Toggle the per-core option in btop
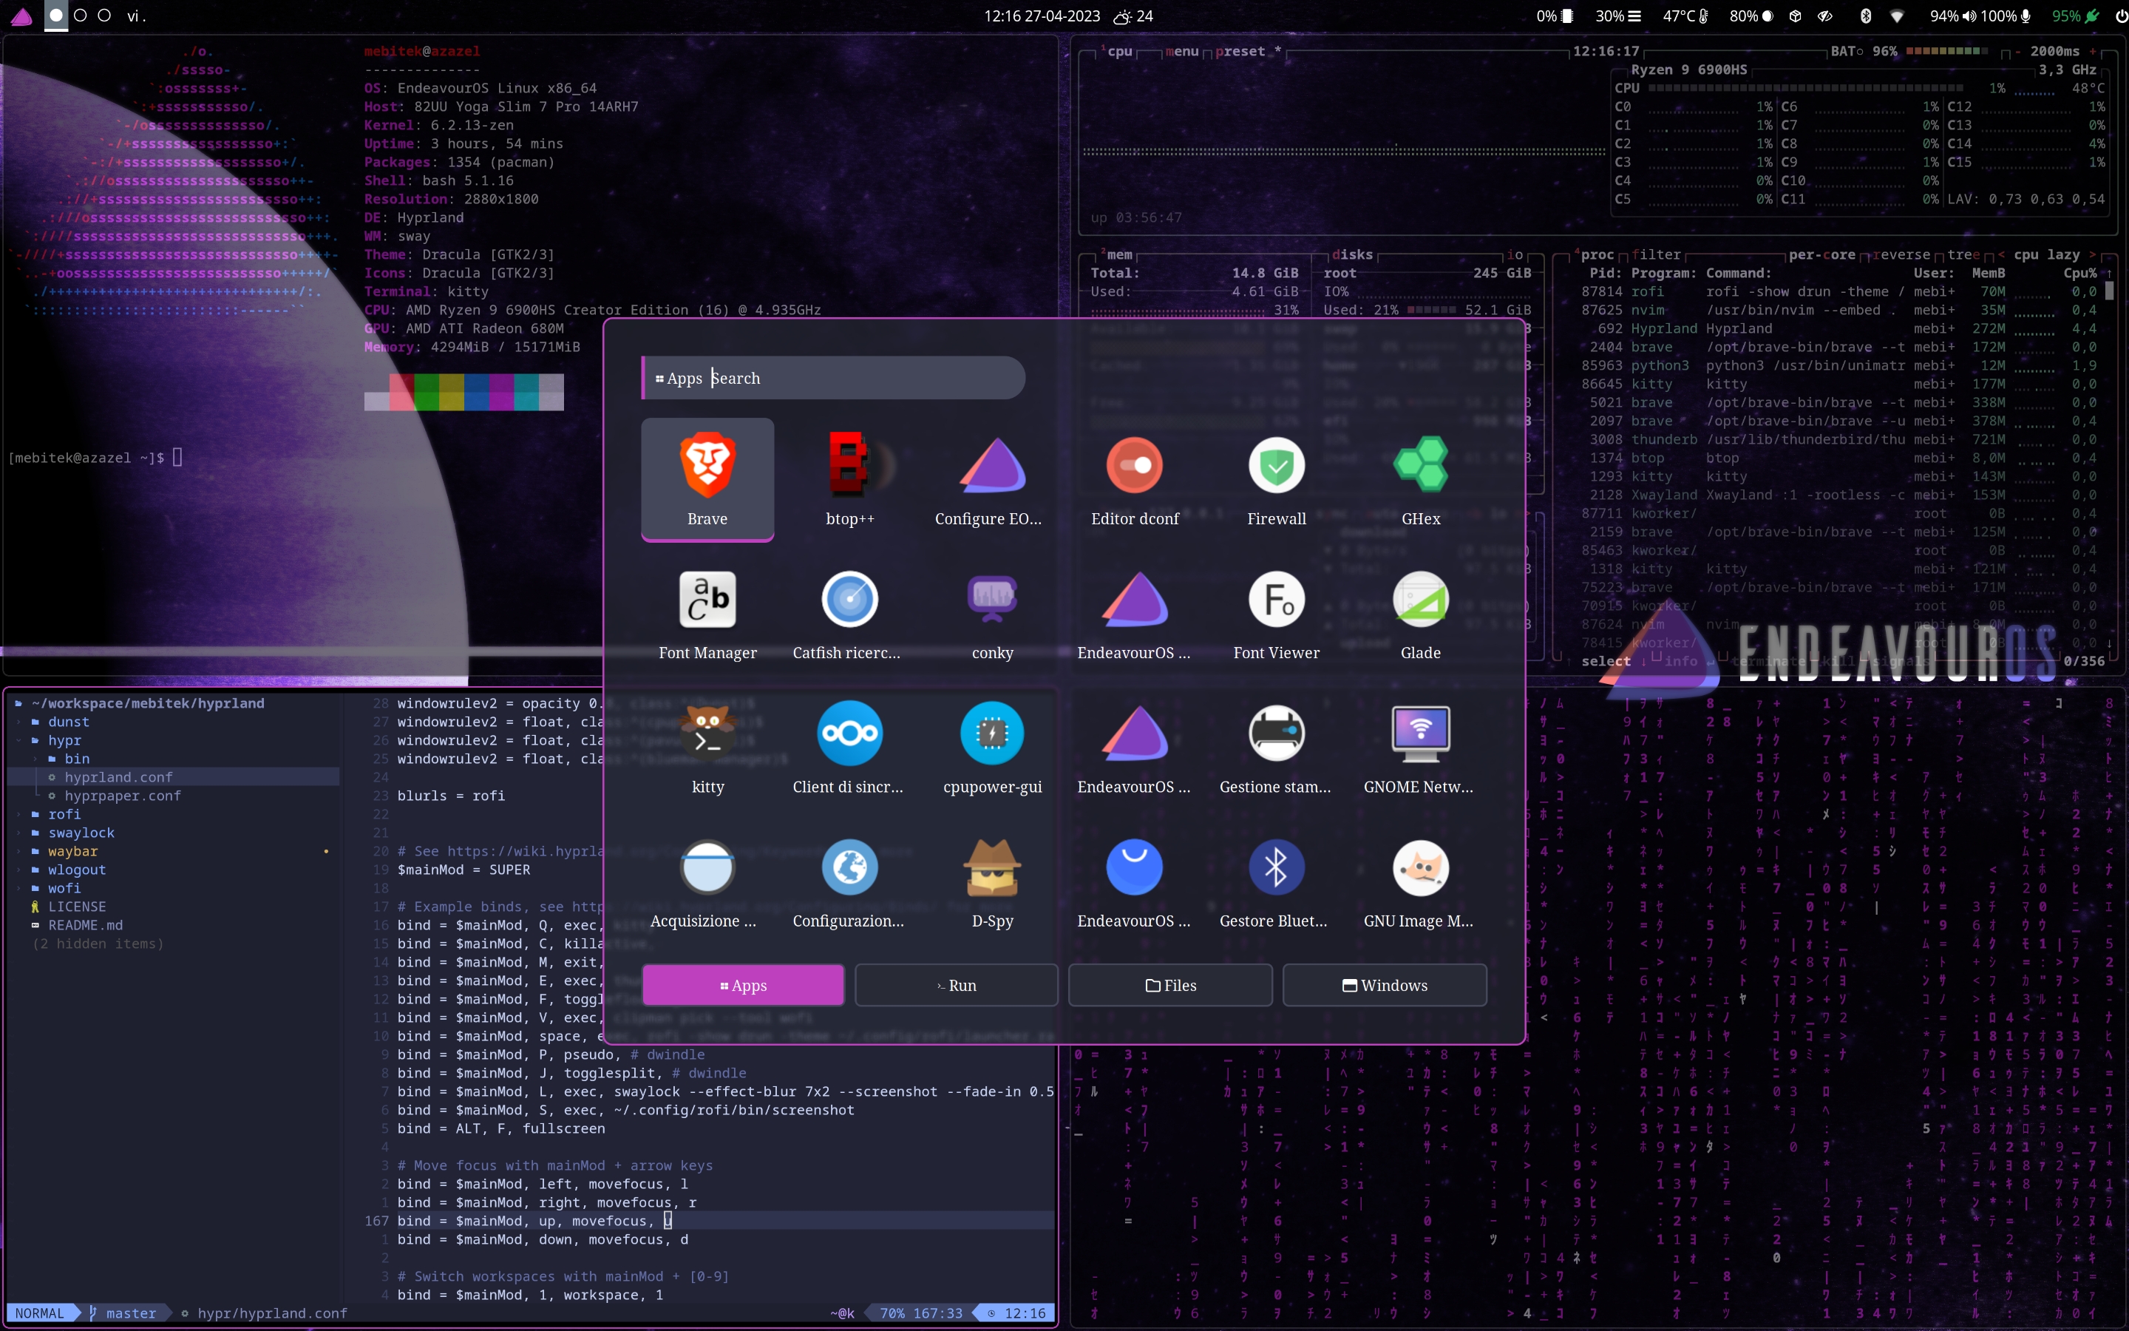The image size is (2129, 1331). tap(1821, 254)
